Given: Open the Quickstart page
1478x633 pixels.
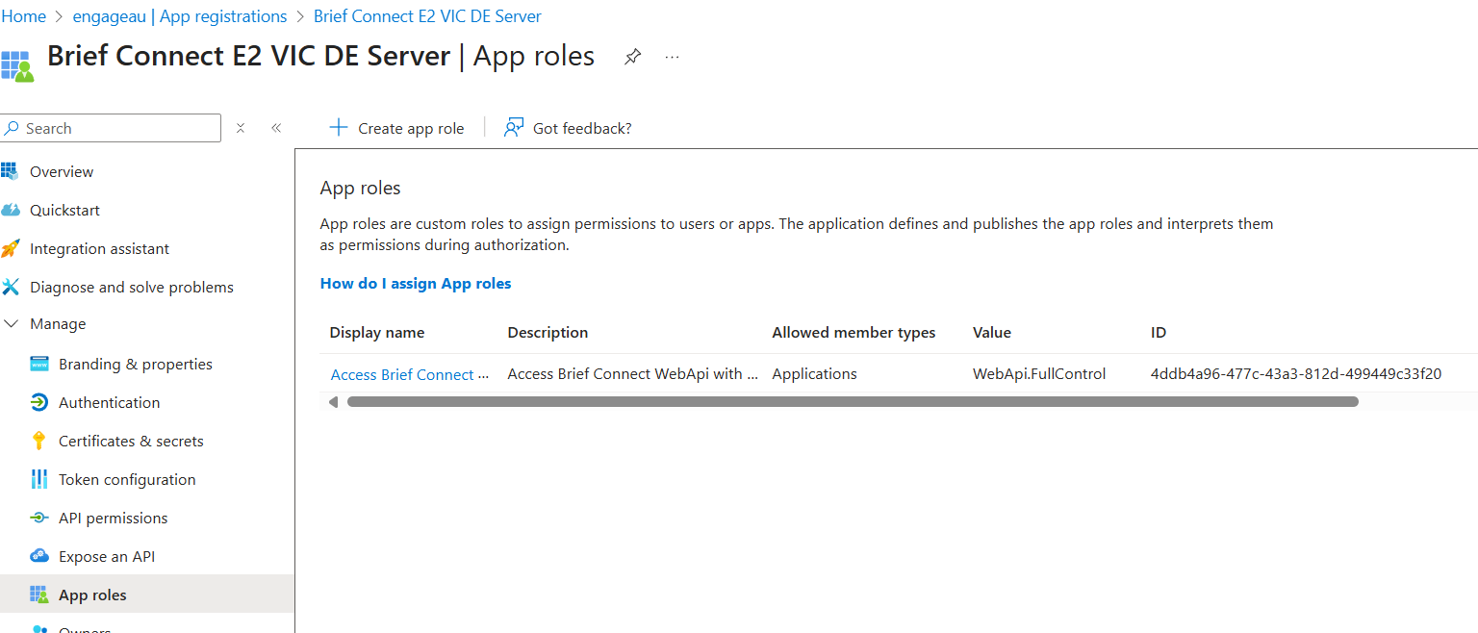Looking at the screenshot, I should click(64, 210).
